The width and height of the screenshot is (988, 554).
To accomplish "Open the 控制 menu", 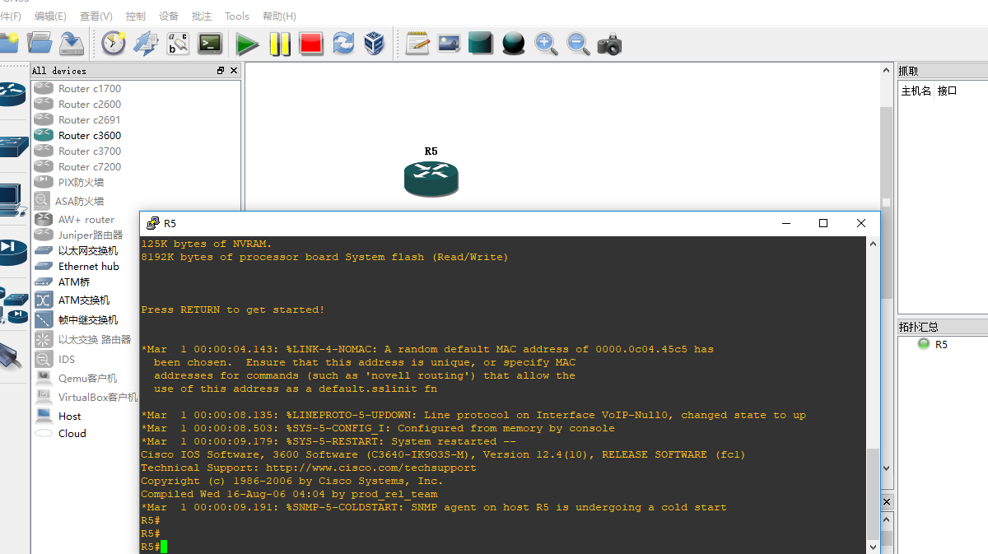I will (x=136, y=16).
